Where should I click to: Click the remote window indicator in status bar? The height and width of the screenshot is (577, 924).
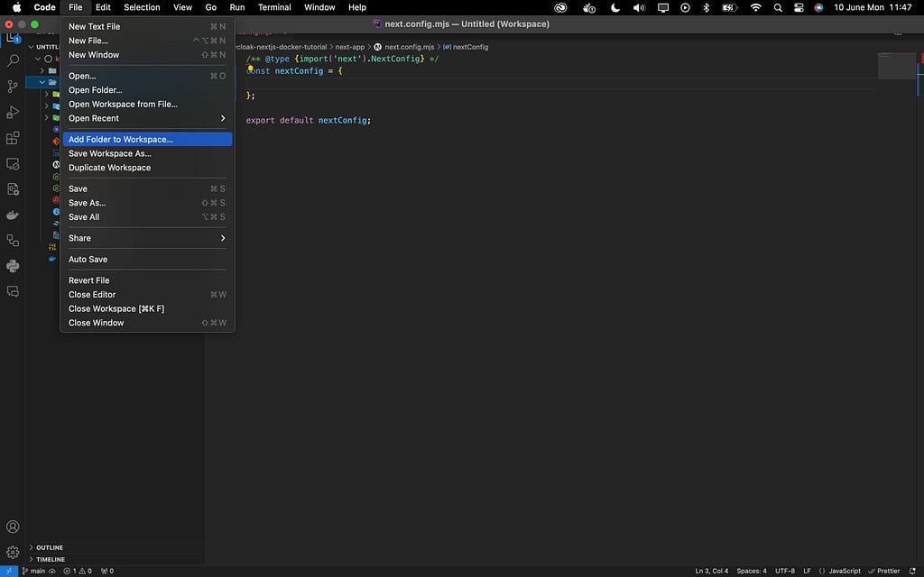pyautogui.click(x=8, y=571)
